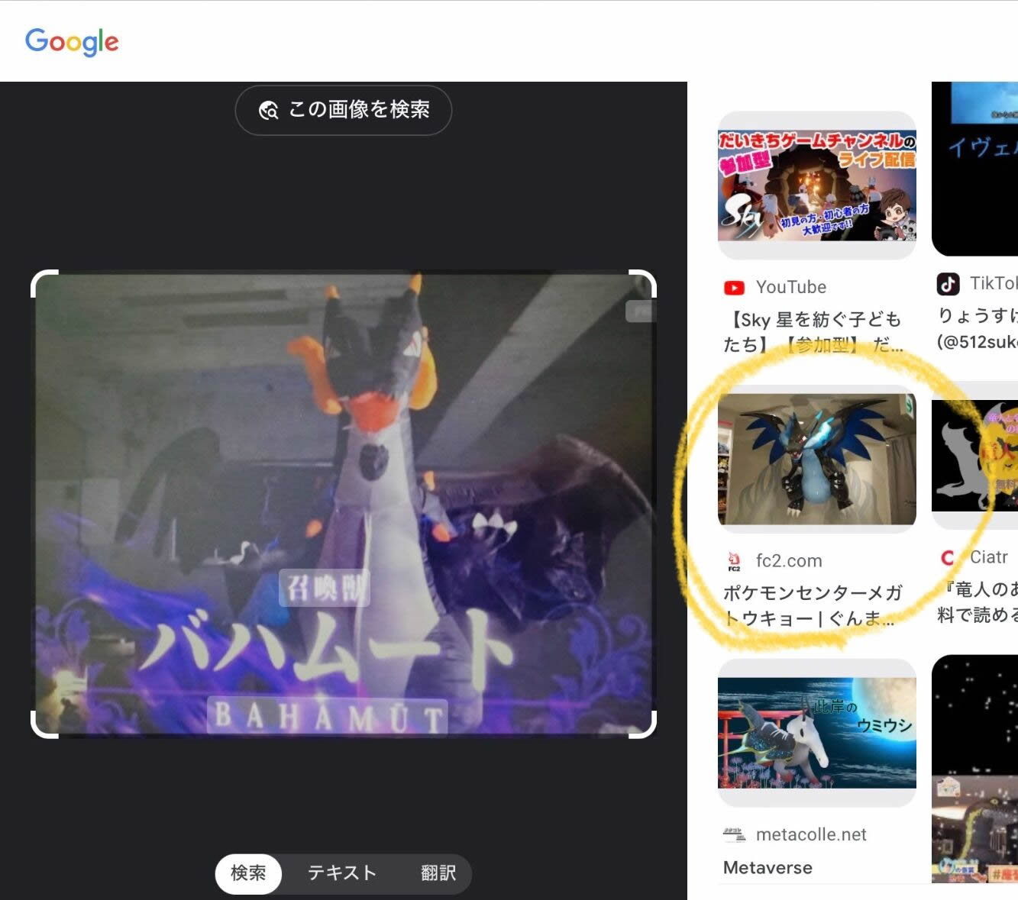Select the '検索' tab
Screen dimensions: 1018x900
(248, 873)
